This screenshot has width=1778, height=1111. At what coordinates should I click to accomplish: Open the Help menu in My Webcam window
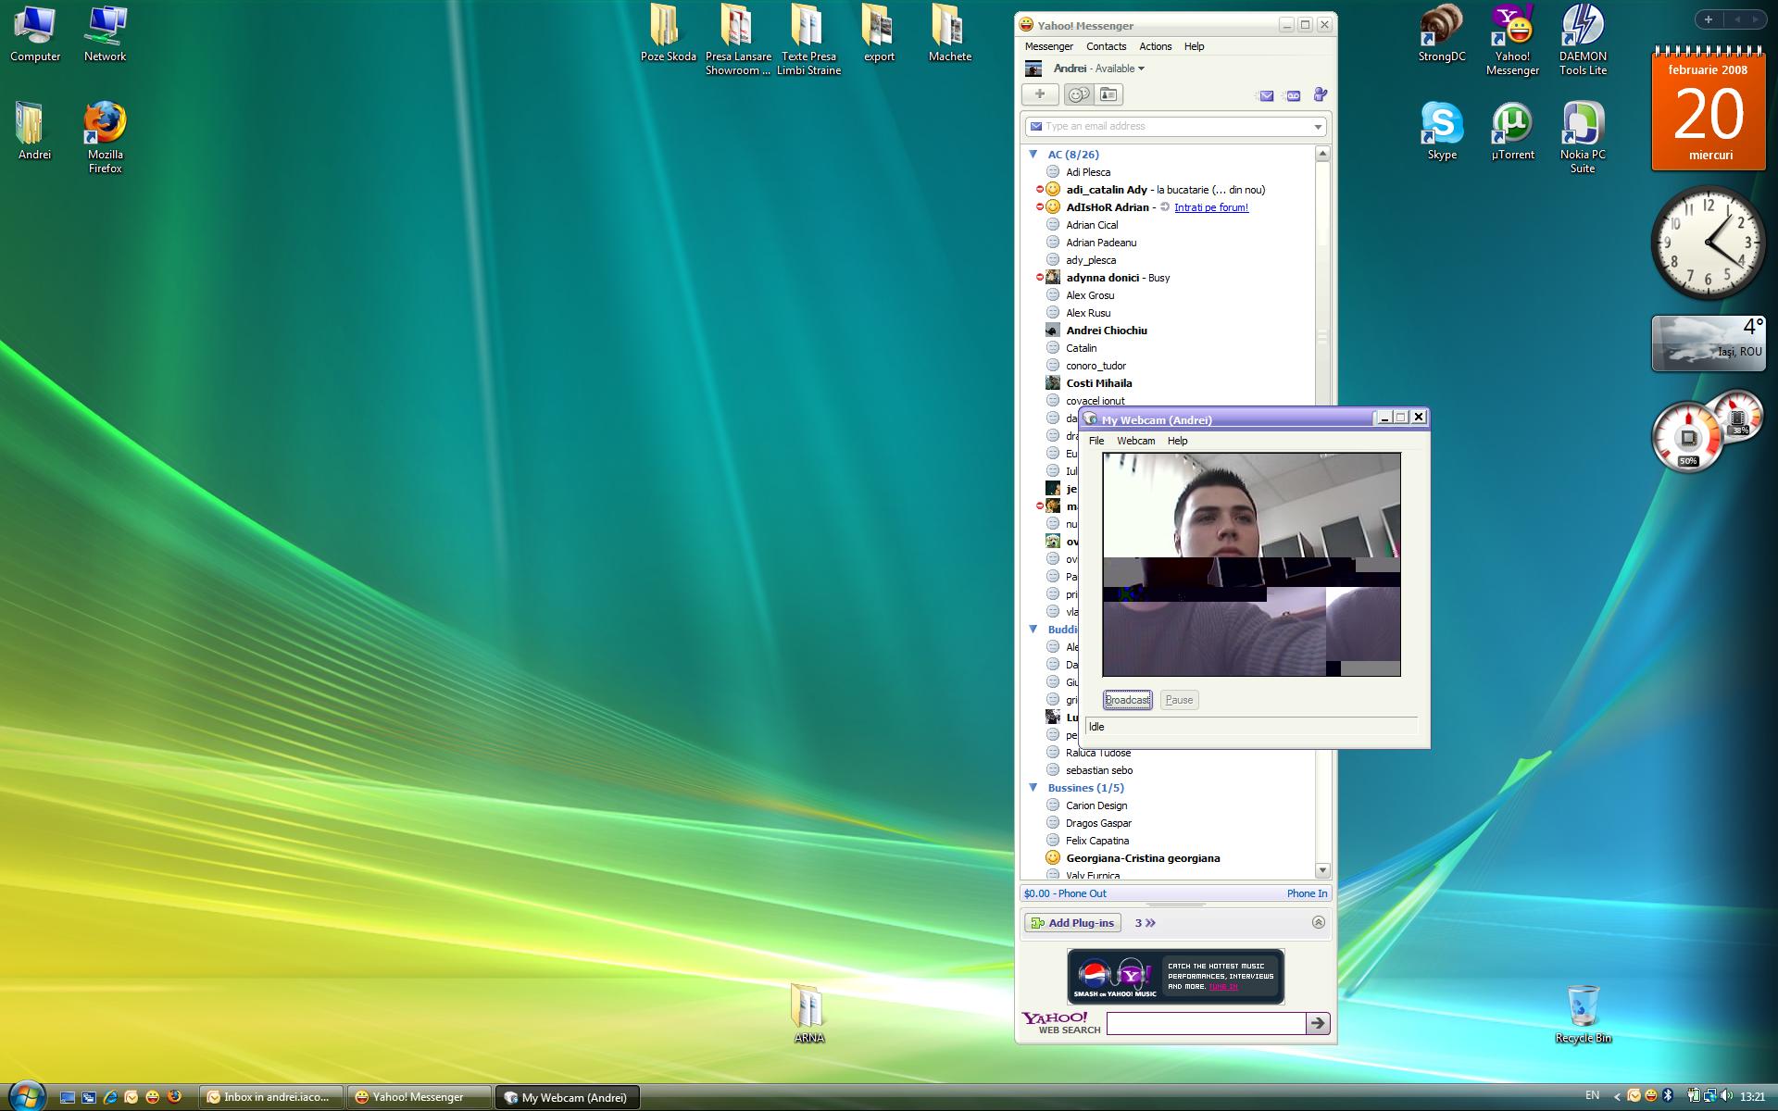(1177, 441)
